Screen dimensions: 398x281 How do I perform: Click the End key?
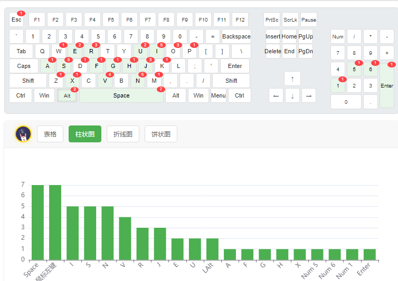coord(289,51)
